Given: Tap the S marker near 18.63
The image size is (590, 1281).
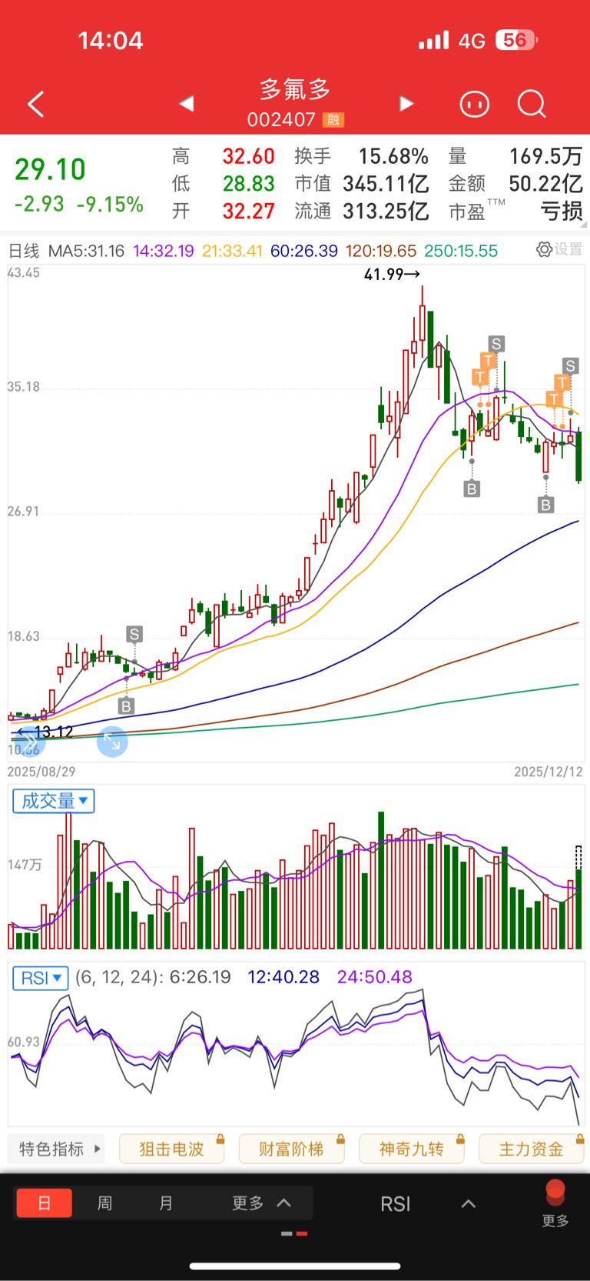Looking at the screenshot, I should pos(134,634).
